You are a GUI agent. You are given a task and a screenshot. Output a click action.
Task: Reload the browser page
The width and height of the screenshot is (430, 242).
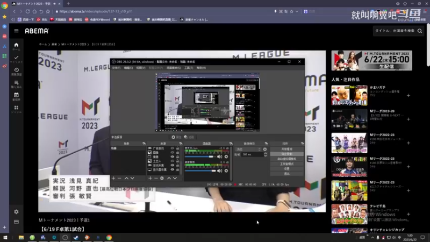(x=27, y=11)
